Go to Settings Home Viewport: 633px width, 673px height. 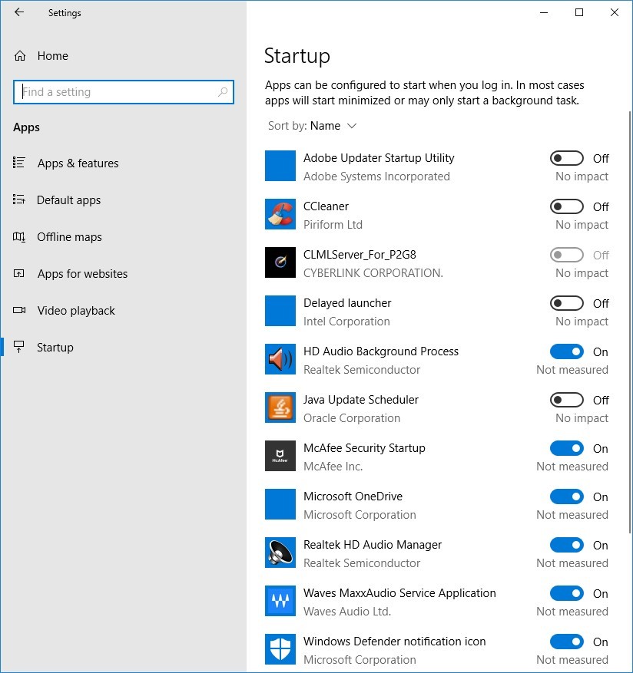(123, 56)
